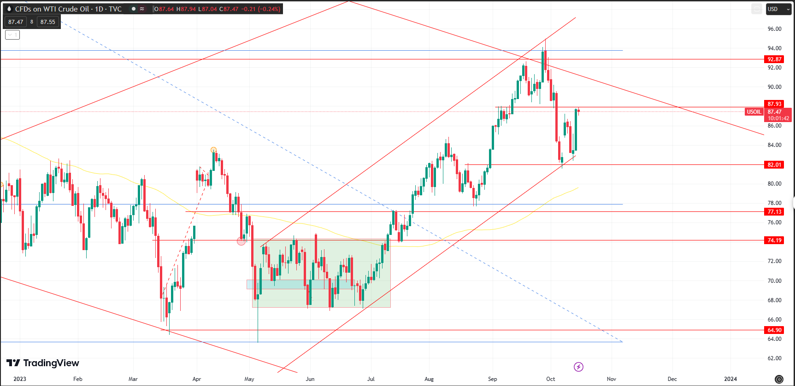Viewport: 795px width, 386px height.
Task: Select the 77.13 price label
Action: pyautogui.click(x=774, y=211)
